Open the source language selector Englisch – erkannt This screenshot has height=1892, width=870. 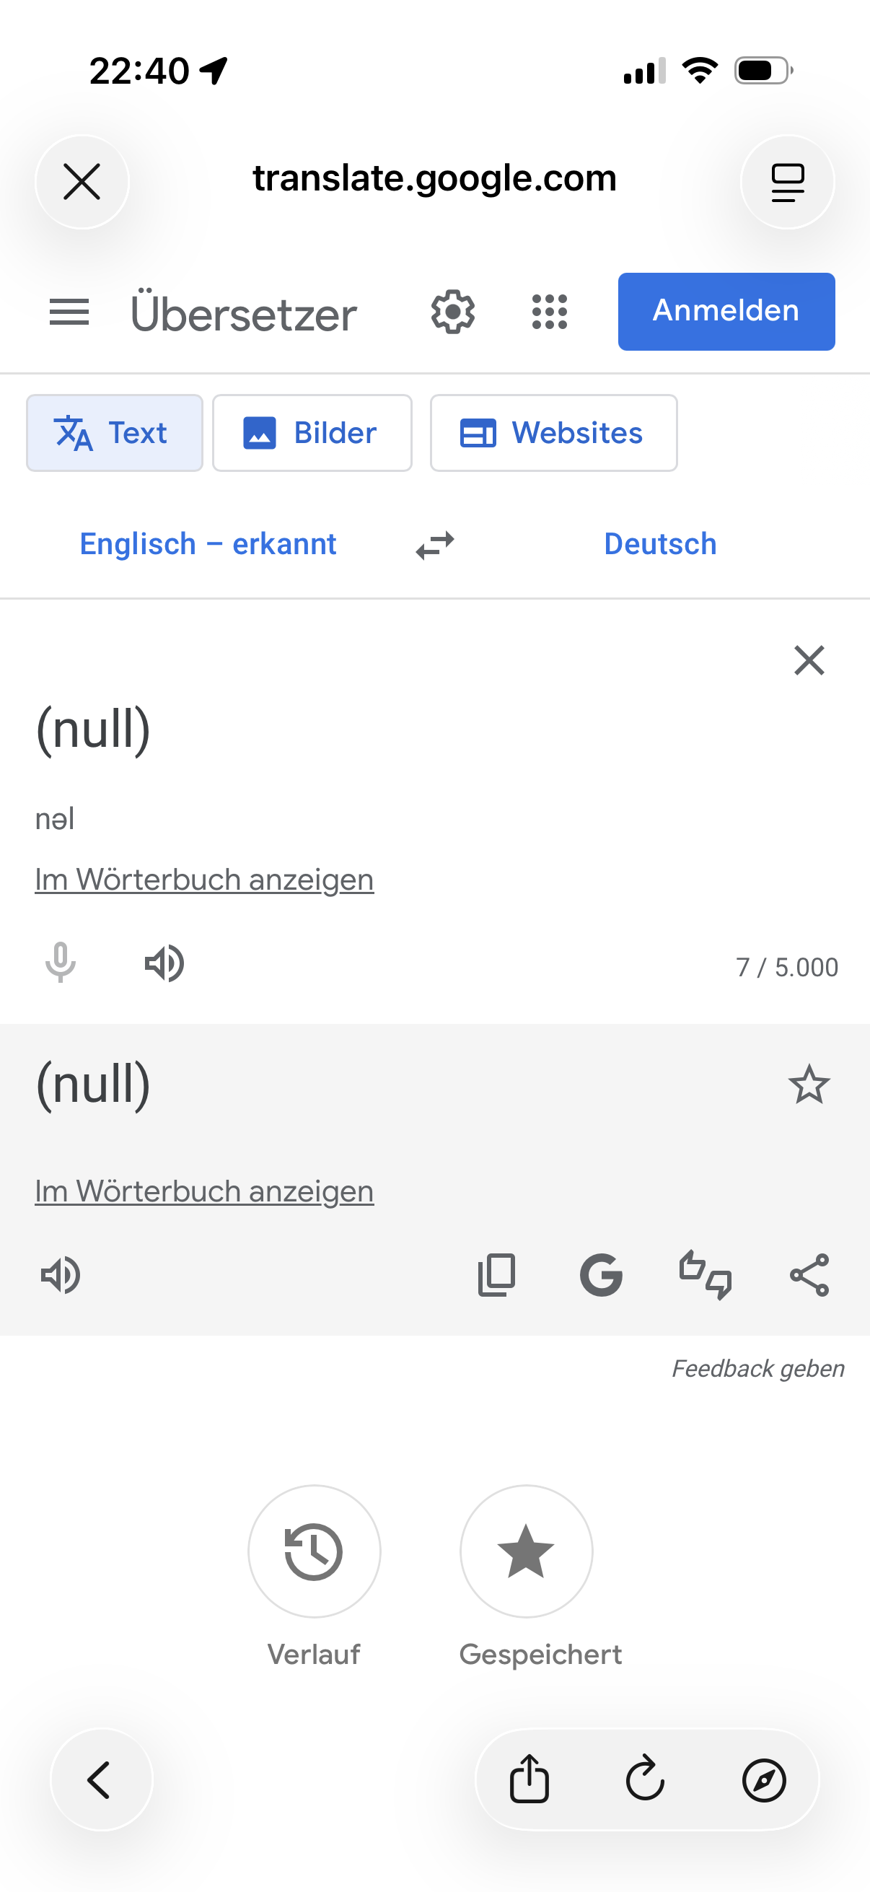208,544
